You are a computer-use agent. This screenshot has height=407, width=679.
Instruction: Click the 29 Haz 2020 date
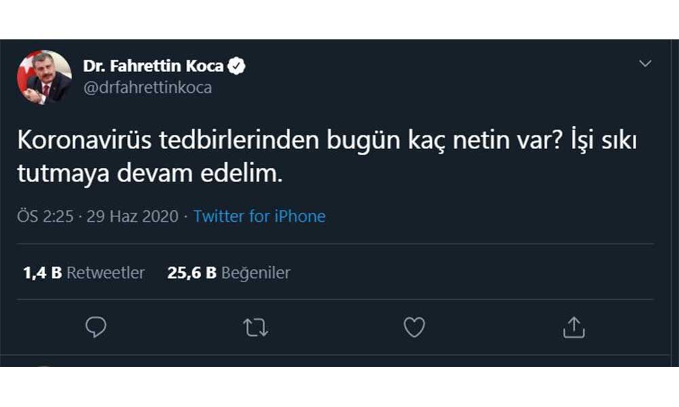pos(133,216)
